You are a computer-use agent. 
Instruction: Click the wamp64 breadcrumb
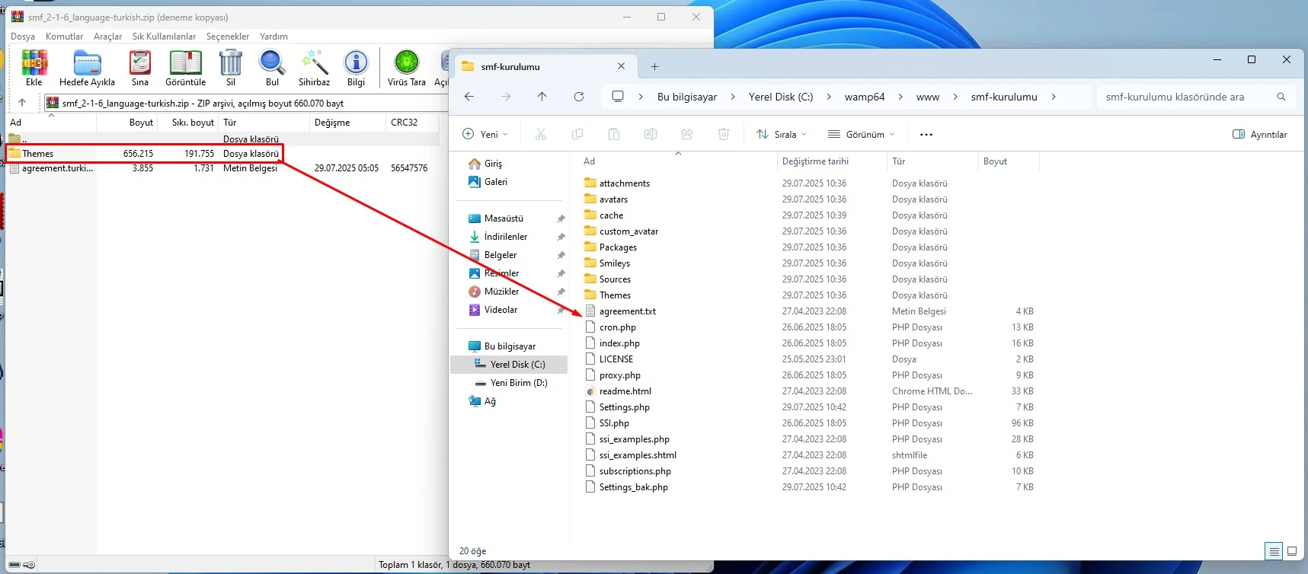pyautogui.click(x=864, y=97)
